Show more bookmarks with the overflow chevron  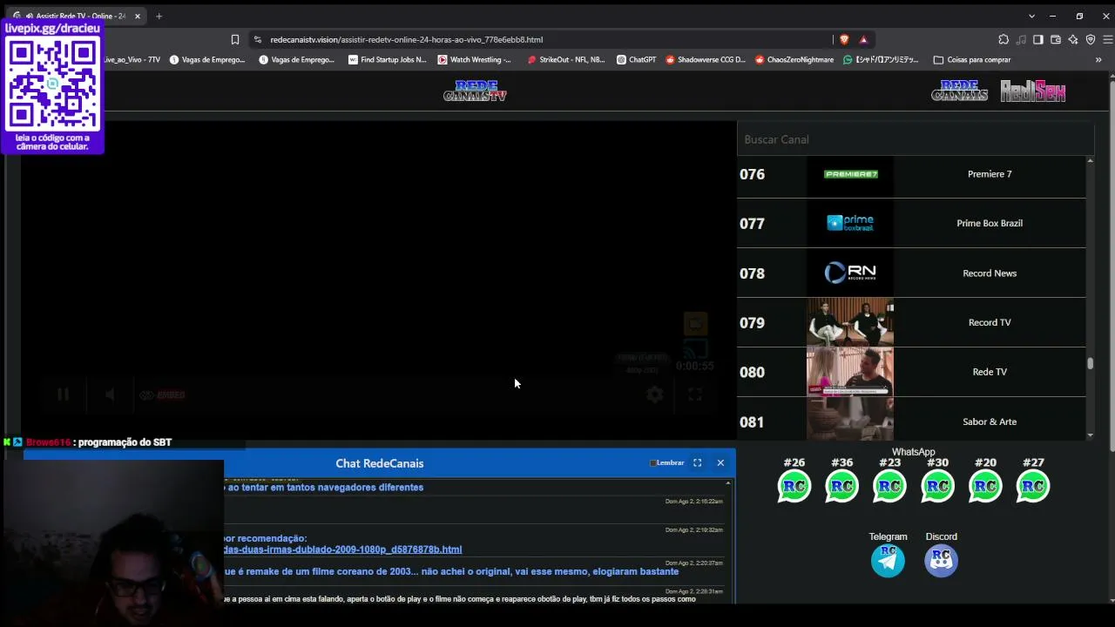(x=1098, y=60)
